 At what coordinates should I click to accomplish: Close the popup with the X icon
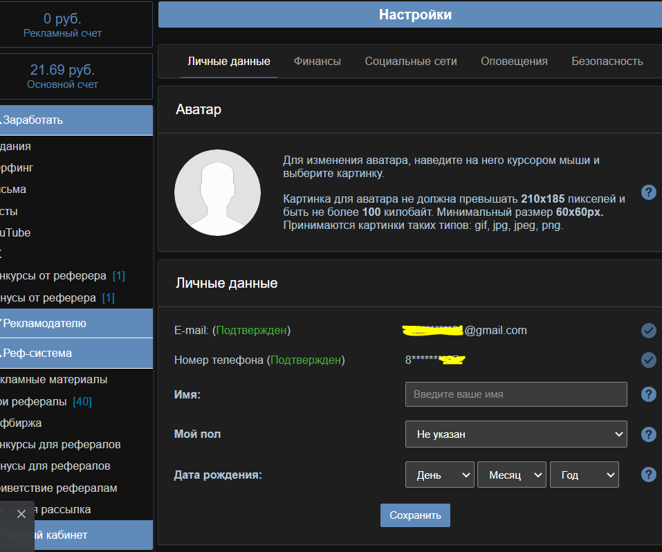coord(21,514)
